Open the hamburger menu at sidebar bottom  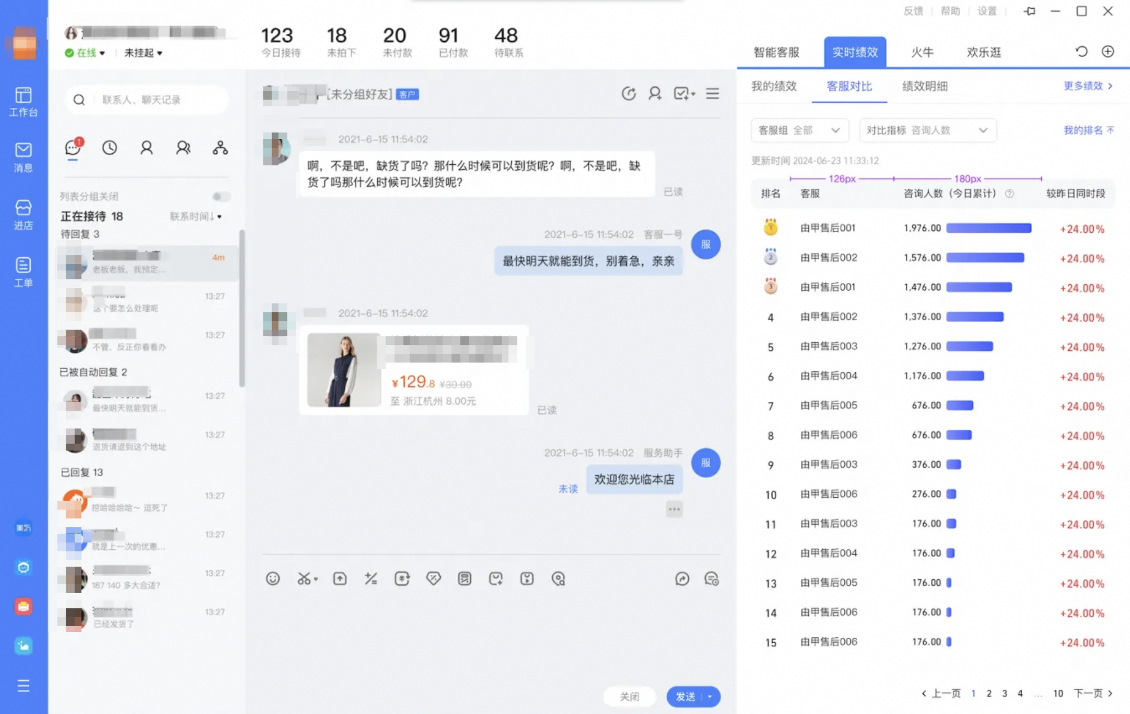[x=23, y=686]
